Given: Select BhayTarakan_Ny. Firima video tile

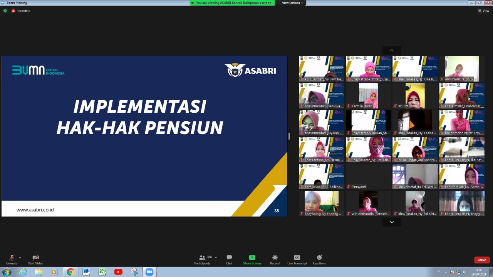Looking at the screenshot, I should tap(322, 150).
